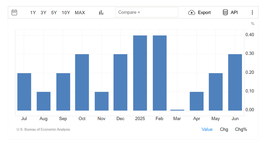
Task: Click the Compare + input field
Action: pos(147,12)
